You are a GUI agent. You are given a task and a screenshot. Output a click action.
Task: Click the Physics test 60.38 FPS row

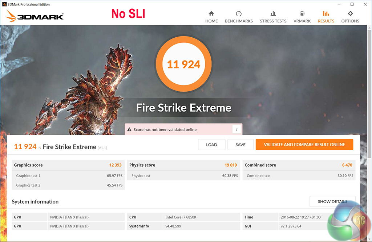[x=183, y=176]
